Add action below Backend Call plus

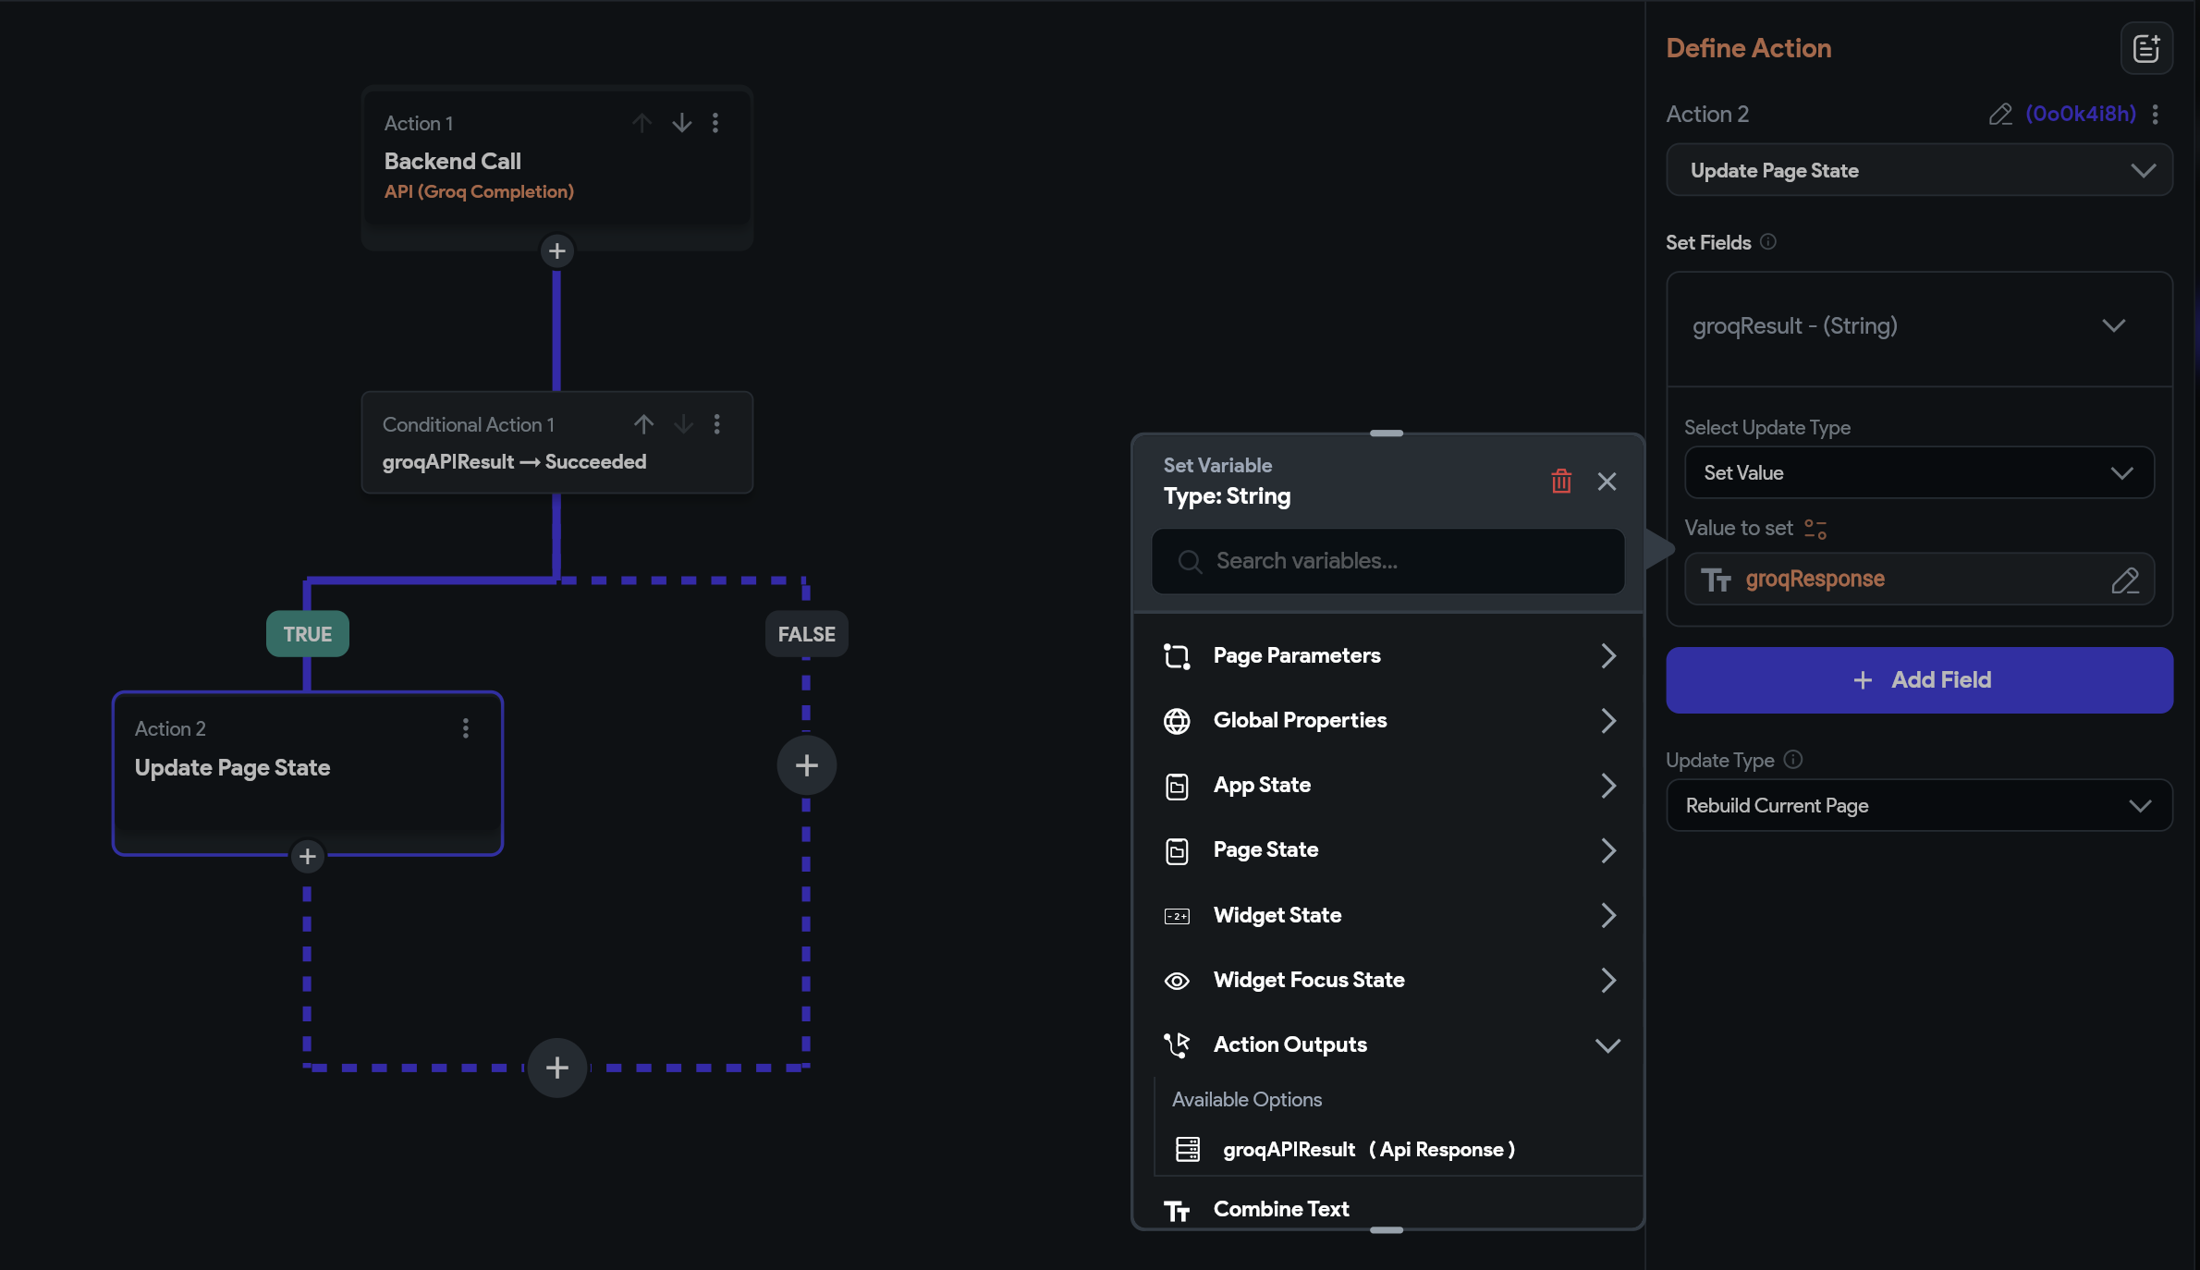click(556, 250)
